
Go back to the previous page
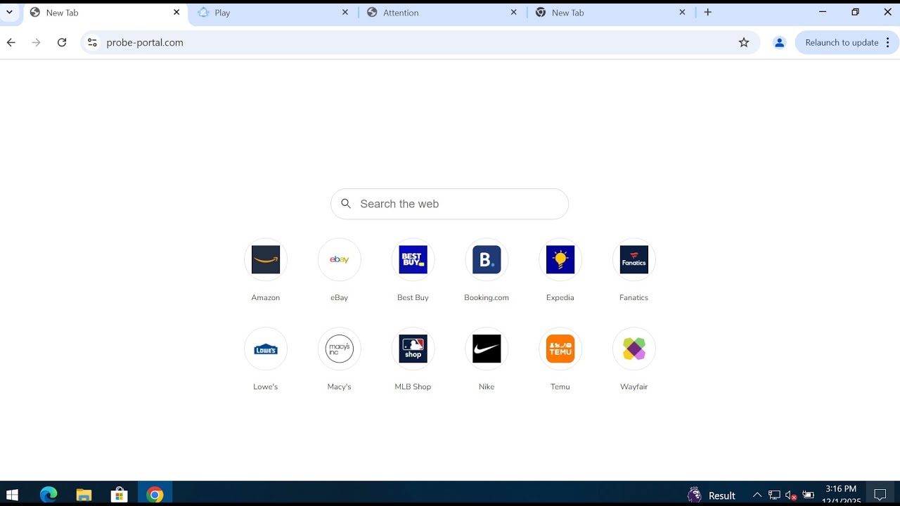[11, 42]
